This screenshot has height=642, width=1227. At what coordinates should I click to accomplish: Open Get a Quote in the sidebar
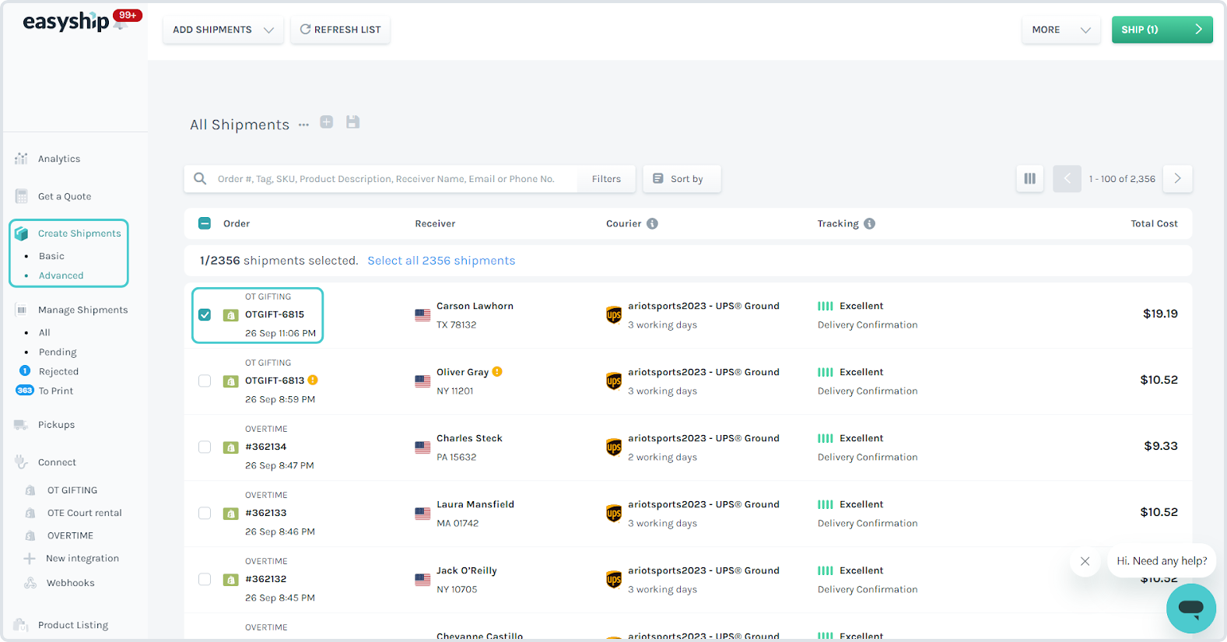tap(65, 197)
